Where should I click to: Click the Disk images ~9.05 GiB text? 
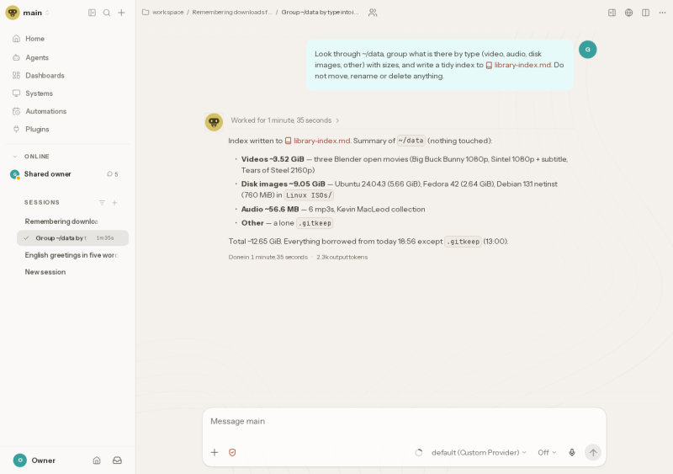pos(284,184)
